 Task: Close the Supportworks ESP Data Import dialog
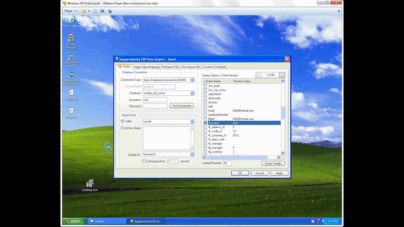tap(287, 59)
